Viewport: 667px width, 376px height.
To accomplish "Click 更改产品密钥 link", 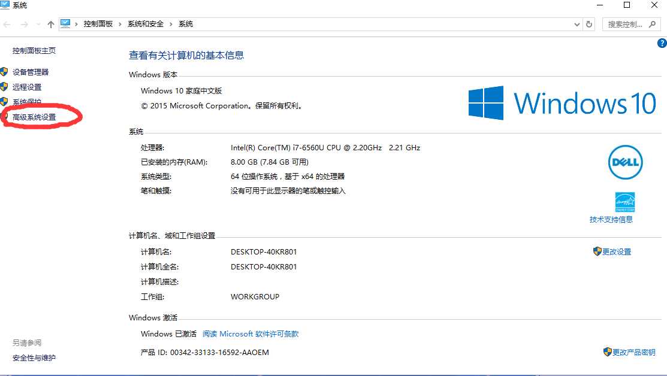I will coord(634,352).
